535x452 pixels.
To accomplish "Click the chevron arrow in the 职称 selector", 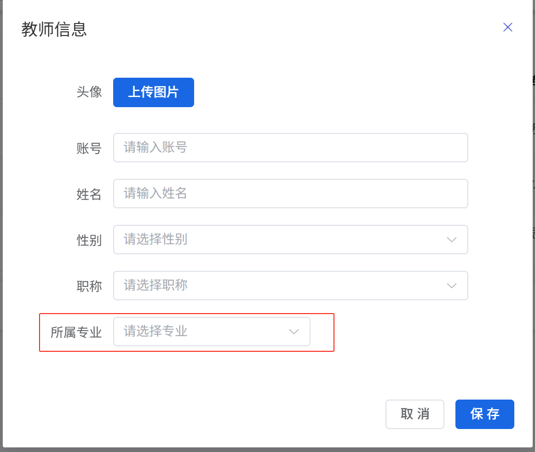I will (451, 286).
